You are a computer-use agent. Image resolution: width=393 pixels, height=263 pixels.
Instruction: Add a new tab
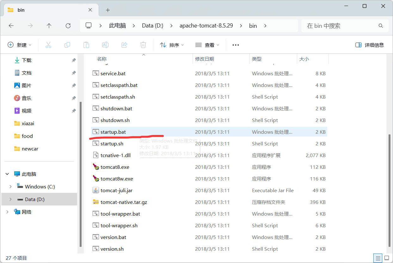[x=108, y=10]
